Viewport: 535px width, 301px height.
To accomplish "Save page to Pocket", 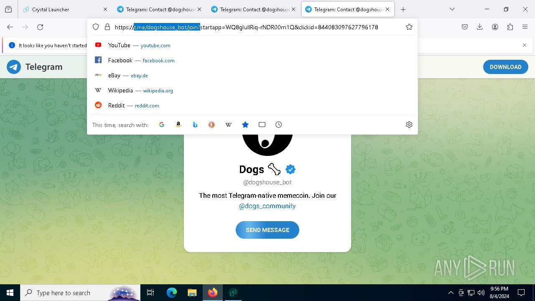I will coord(465,27).
